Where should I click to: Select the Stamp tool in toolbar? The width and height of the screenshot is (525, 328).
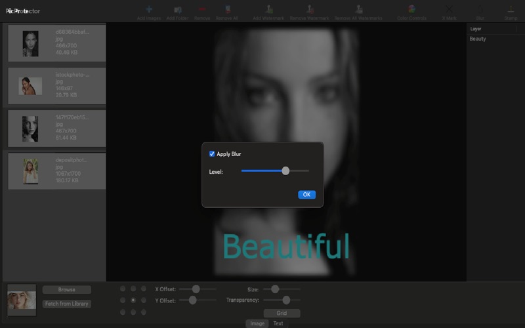point(511,10)
